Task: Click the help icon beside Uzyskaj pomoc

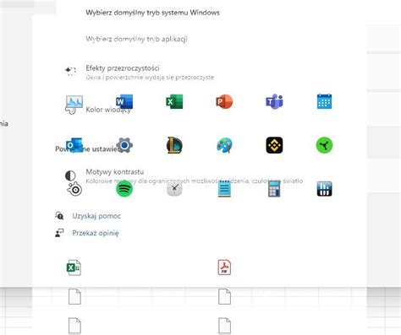Action: 59,216
